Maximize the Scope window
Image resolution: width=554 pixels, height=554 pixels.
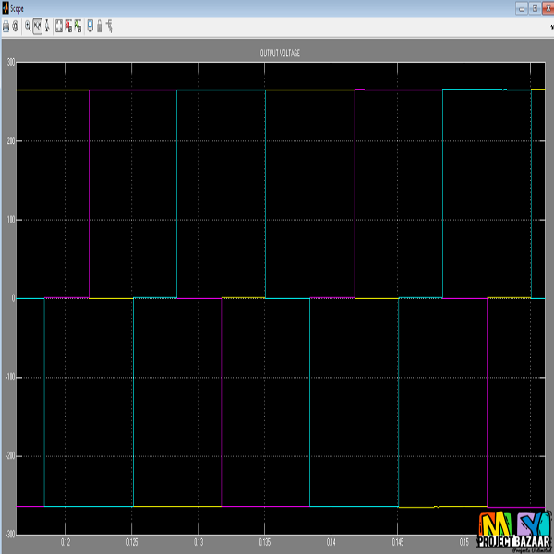coord(535,7)
